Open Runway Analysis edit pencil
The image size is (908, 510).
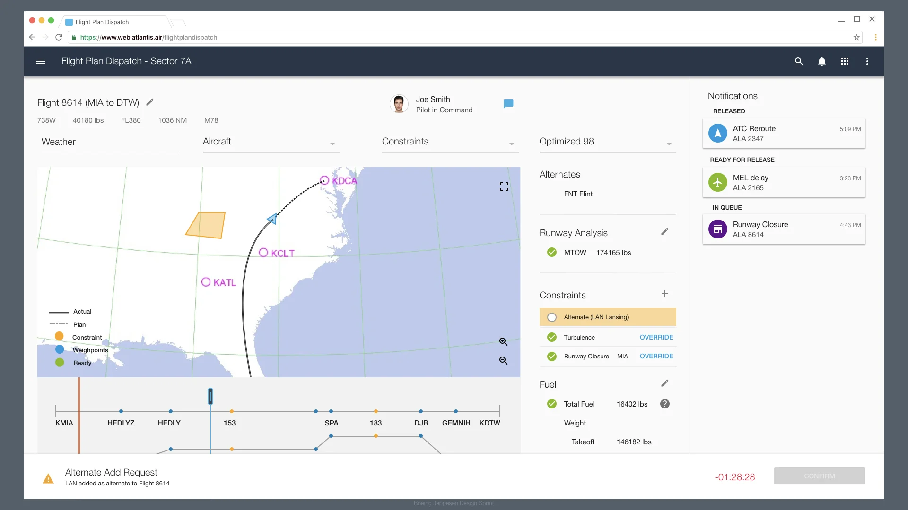[x=665, y=231]
